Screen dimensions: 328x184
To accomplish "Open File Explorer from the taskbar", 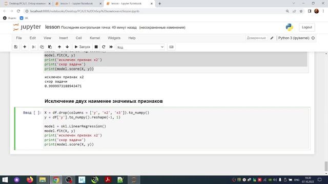I will 43,179.
